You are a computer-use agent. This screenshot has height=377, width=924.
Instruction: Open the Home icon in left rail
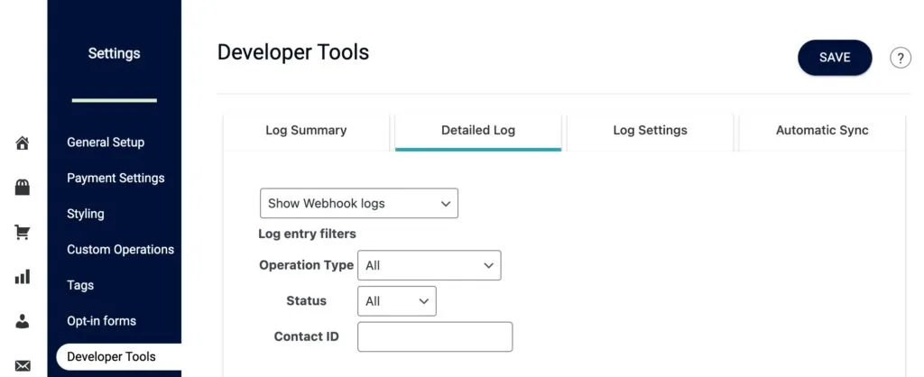point(23,143)
